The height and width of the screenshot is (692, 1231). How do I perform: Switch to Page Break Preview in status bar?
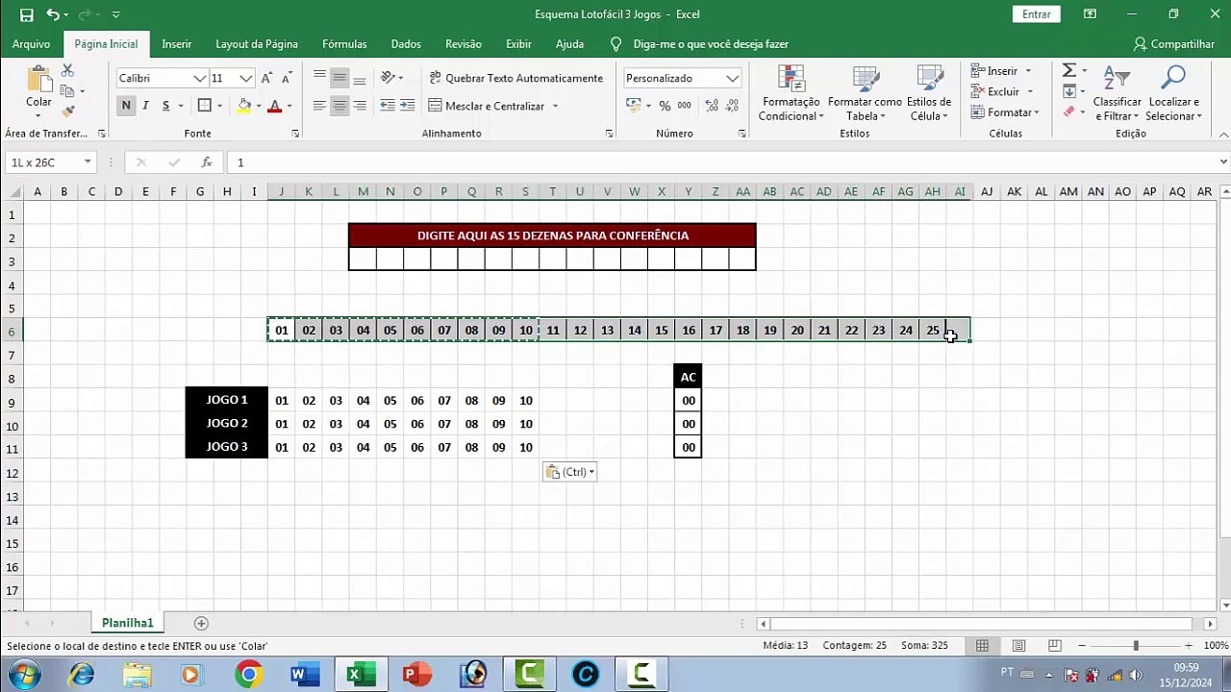click(1055, 646)
